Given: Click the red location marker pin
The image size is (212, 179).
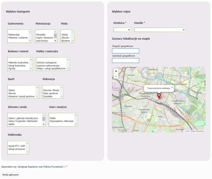Looking at the screenshot, I should 159,96.
